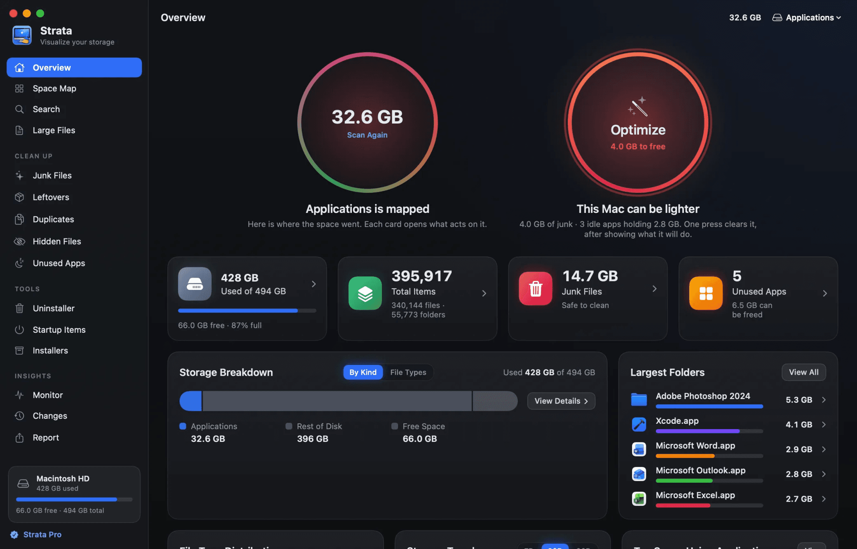The image size is (857, 549).
Task: Click the red Junk Files trash card icon
Action: [536, 288]
